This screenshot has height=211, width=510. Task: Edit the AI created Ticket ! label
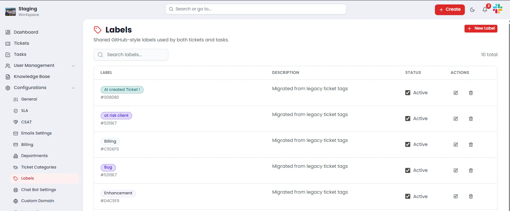click(456, 93)
